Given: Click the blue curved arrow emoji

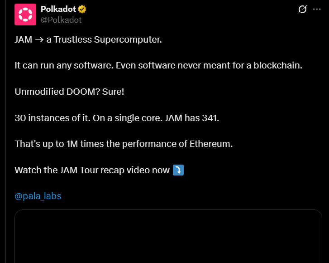Looking at the screenshot, I should pyautogui.click(x=178, y=170).
